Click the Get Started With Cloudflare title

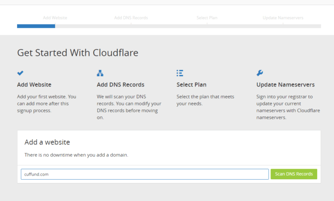78,53
